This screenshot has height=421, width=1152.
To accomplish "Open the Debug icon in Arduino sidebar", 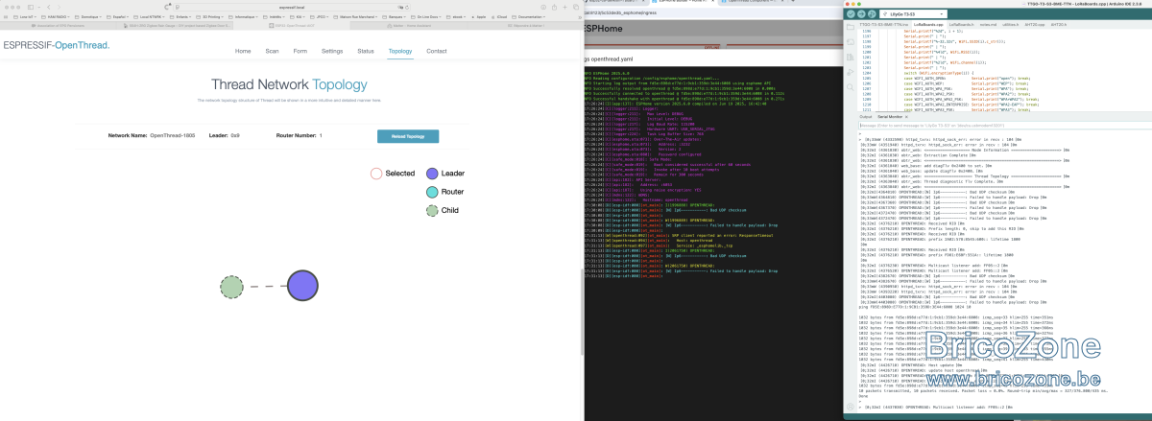I will point(851,73).
